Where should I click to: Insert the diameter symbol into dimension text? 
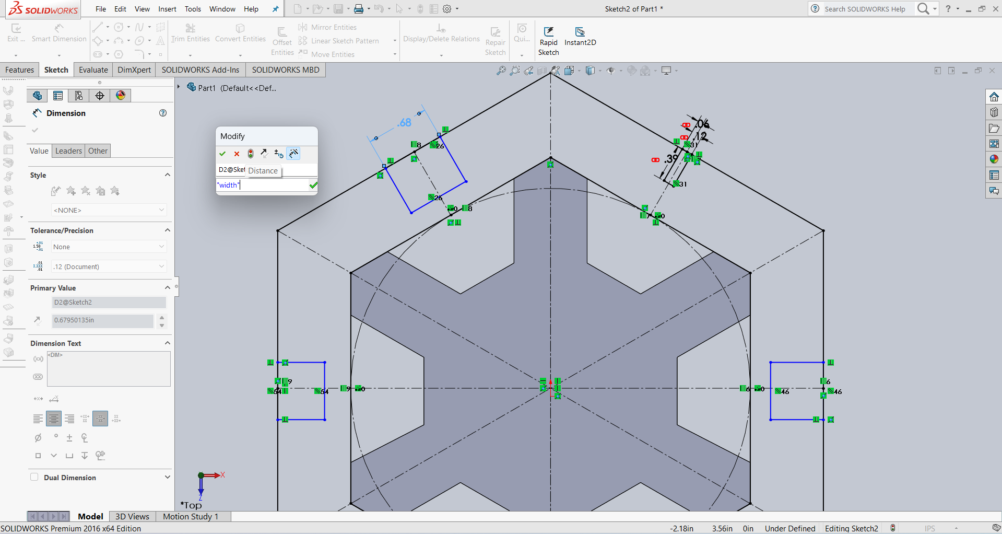point(38,438)
